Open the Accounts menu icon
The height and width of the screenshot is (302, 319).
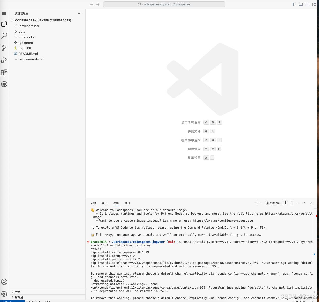(x=4, y=282)
